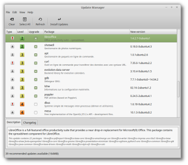This screenshot has width=188, height=165.
Task: Click the level 4 badge for dbus
Action: tap(22, 104)
